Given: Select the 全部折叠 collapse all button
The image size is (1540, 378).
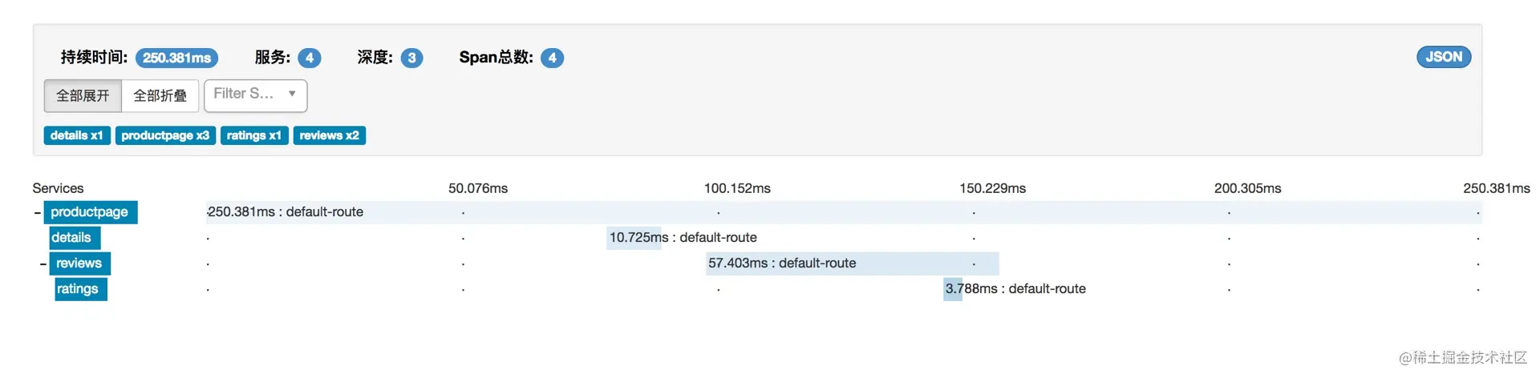Looking at the screenshot, I should coord(160,96).
